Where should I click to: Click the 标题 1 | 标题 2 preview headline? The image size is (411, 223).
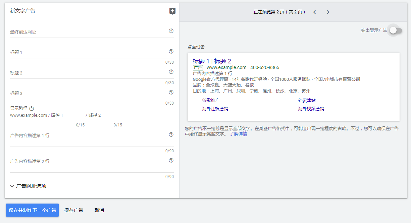[x=212, y=61]
